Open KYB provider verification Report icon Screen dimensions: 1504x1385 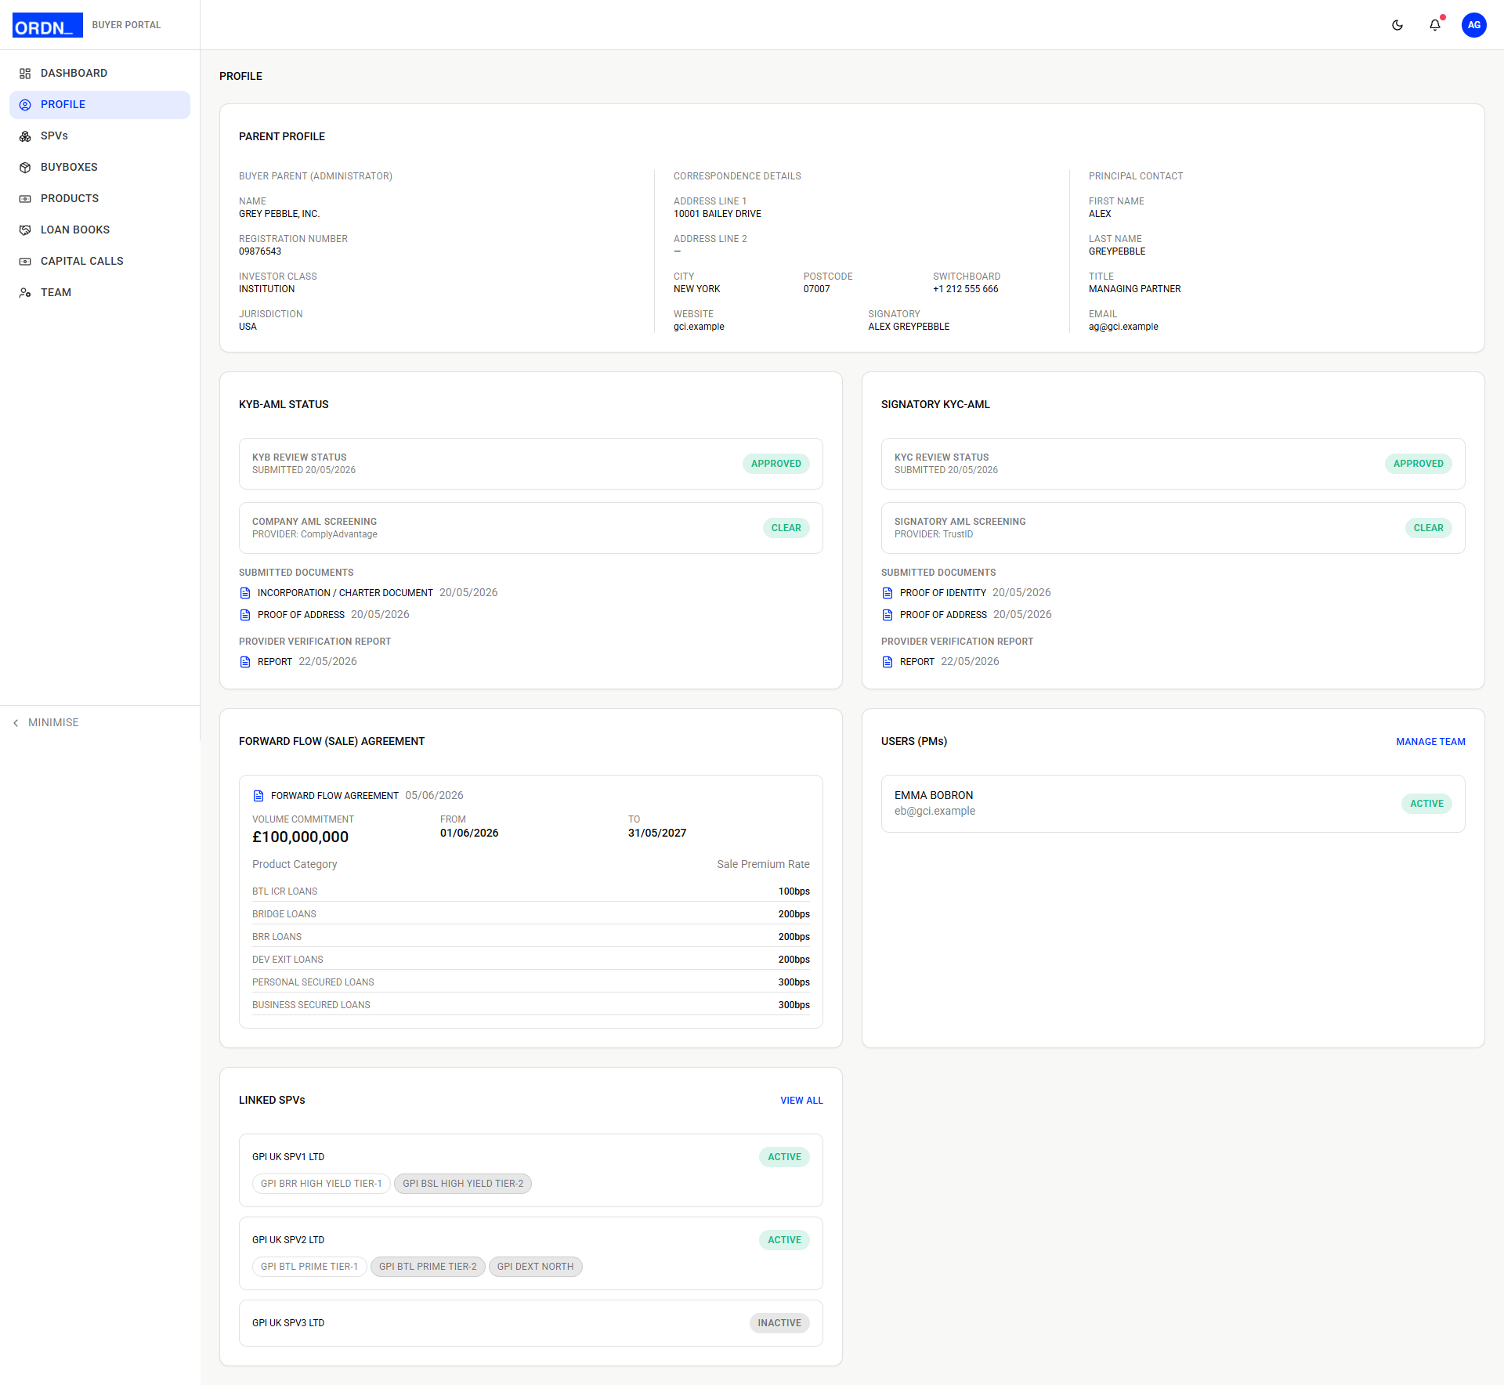click(x=245, y=662)
